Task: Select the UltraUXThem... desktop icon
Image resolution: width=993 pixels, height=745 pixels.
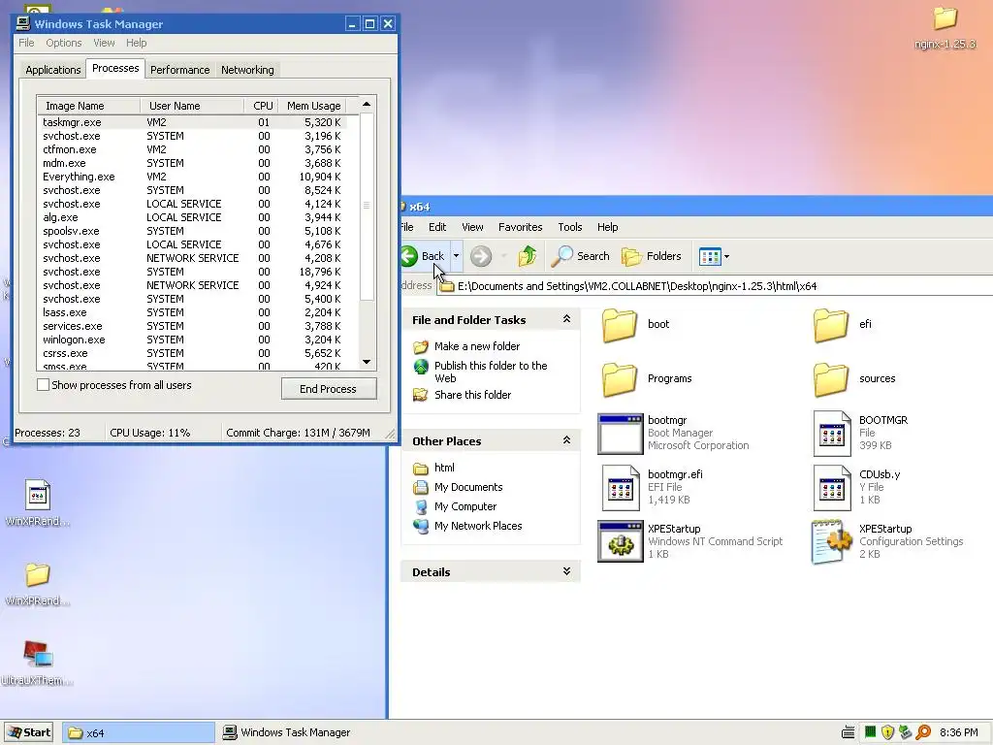Action: (38, 655)
